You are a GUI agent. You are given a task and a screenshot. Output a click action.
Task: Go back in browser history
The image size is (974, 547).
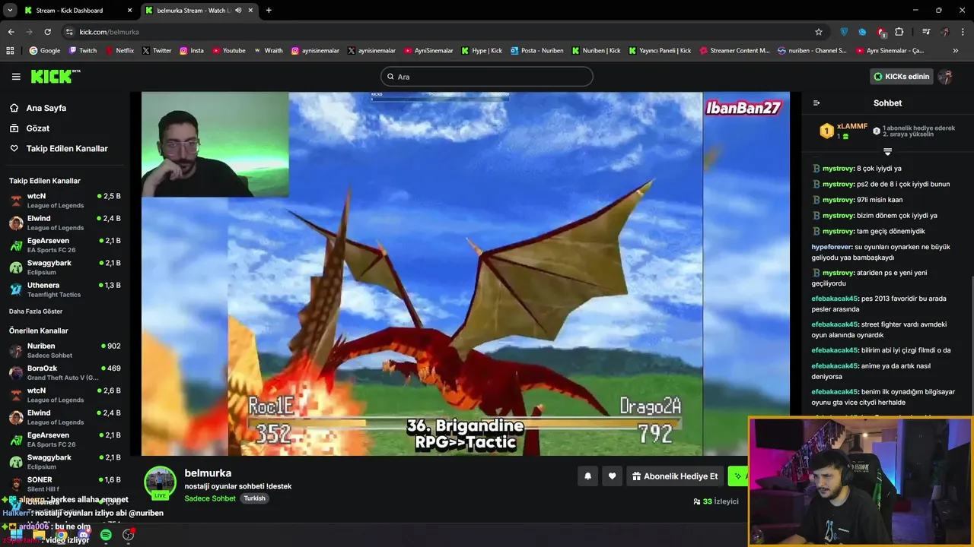pyautogui.click(x=11, y=32)
